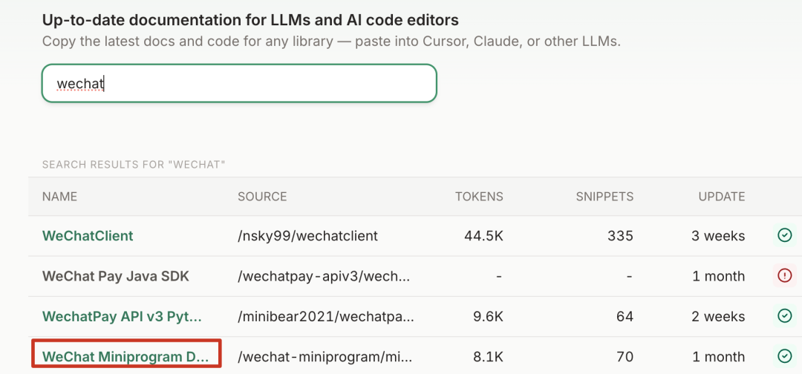Click the green check icon in WeChat Miniprogram row
Viewport: 802px width, 374px height.
[784, 356]
